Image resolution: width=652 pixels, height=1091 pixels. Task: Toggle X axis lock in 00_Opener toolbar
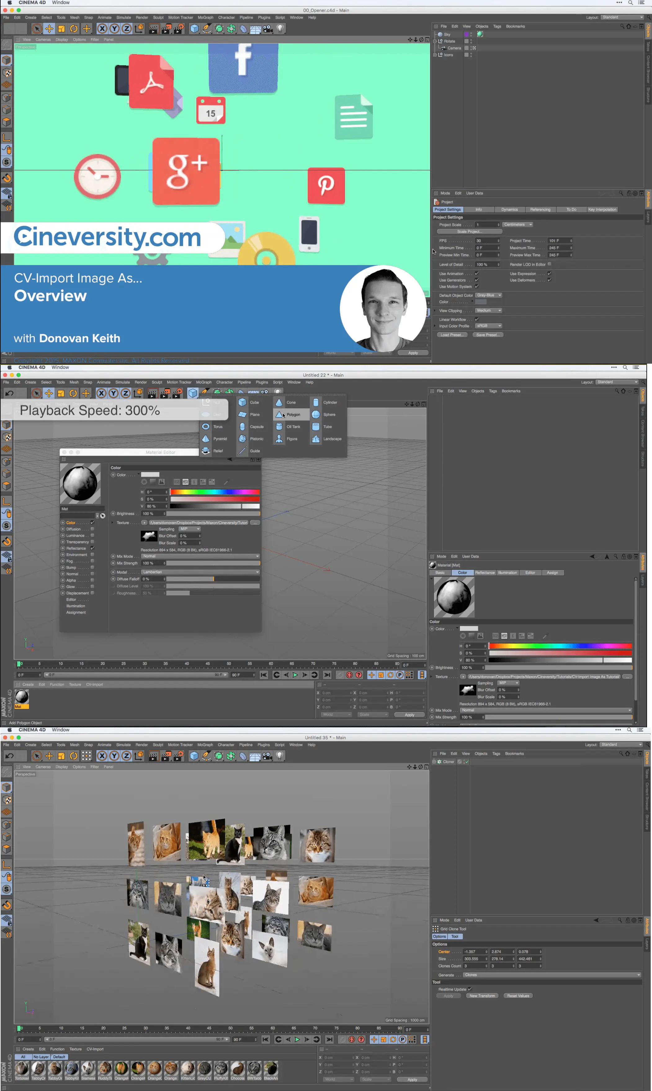click(x=102, y=29)
